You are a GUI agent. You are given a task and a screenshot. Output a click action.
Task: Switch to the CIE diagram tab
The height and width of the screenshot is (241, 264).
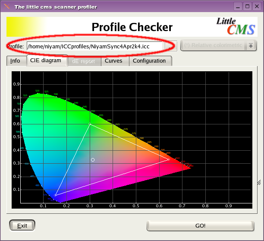(47, 60)
